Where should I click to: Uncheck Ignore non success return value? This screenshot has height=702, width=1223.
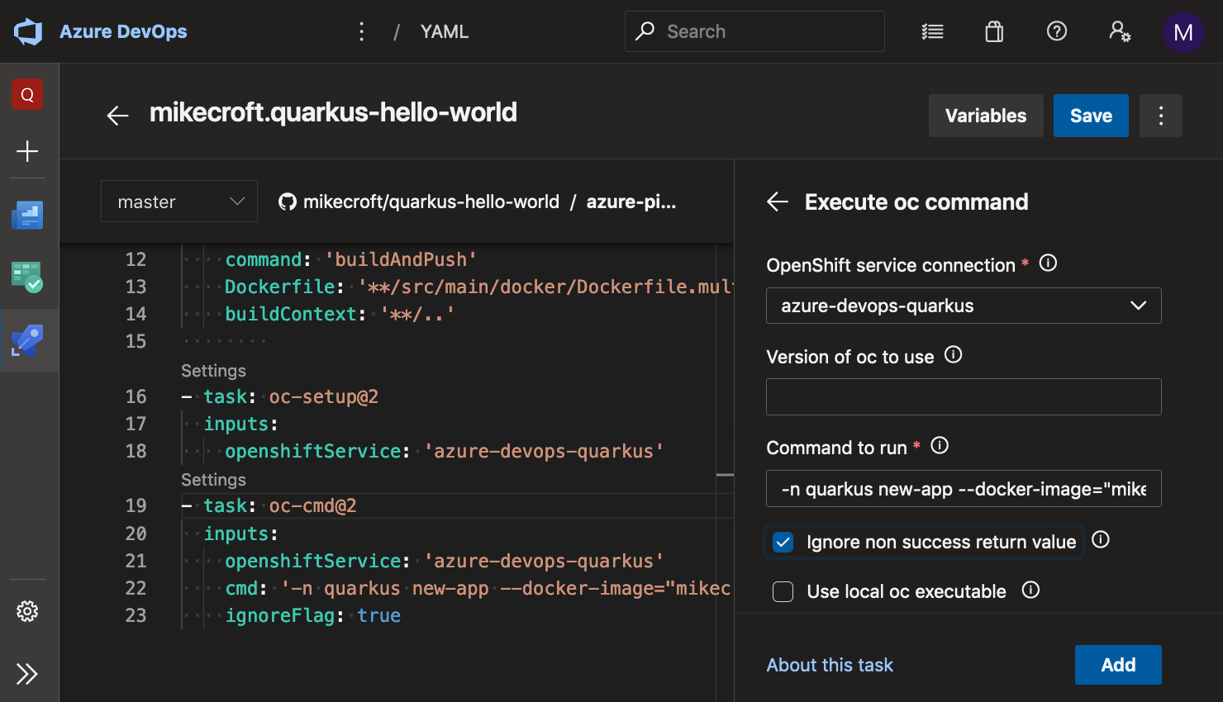(x=783, y=542)
